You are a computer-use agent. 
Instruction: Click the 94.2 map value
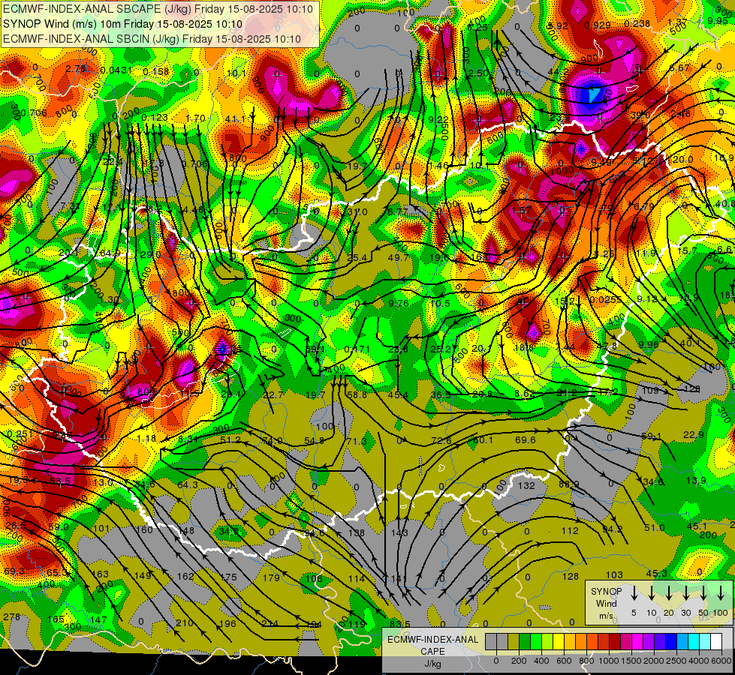click(612, 529)
